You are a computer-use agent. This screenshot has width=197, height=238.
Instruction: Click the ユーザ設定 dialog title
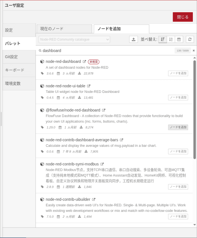[x=14, y=5]
